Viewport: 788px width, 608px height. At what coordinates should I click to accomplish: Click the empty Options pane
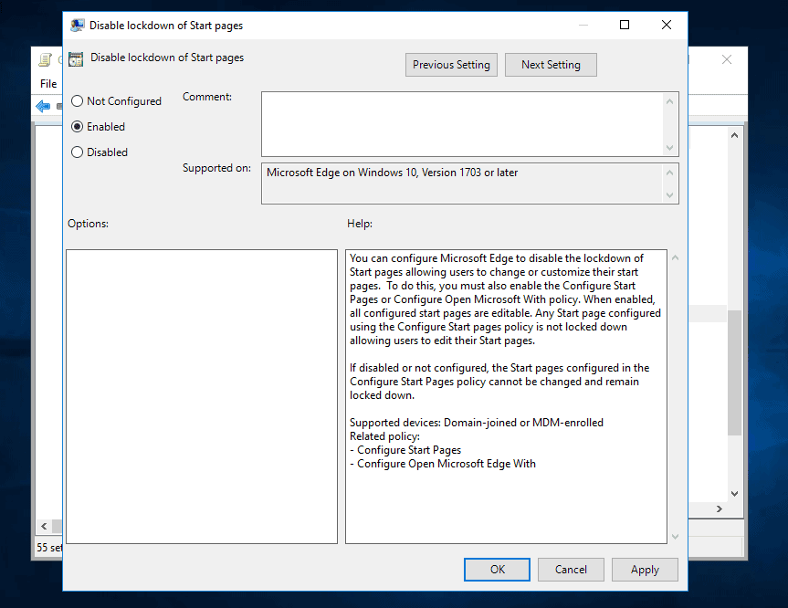tap(202, 396)
